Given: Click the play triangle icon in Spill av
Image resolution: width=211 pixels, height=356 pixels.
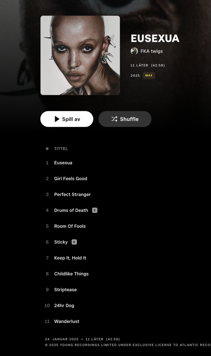Looking at the screenshot, I should pyautogui.click(x=57, y=119).
